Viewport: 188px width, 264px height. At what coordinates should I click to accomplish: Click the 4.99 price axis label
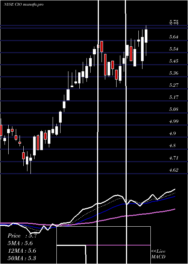(174, 121)
